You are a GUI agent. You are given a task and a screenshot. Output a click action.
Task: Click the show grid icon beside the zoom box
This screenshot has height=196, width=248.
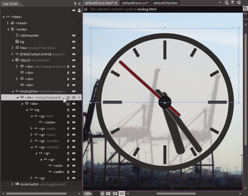tap(108, 193)
